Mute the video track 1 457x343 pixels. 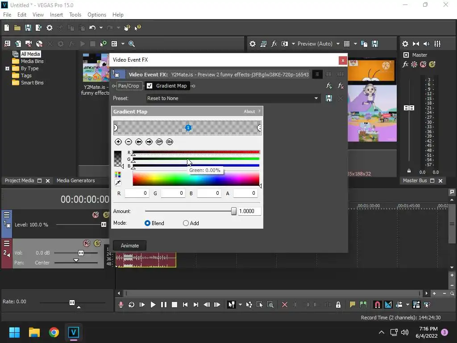pos(96,215)
